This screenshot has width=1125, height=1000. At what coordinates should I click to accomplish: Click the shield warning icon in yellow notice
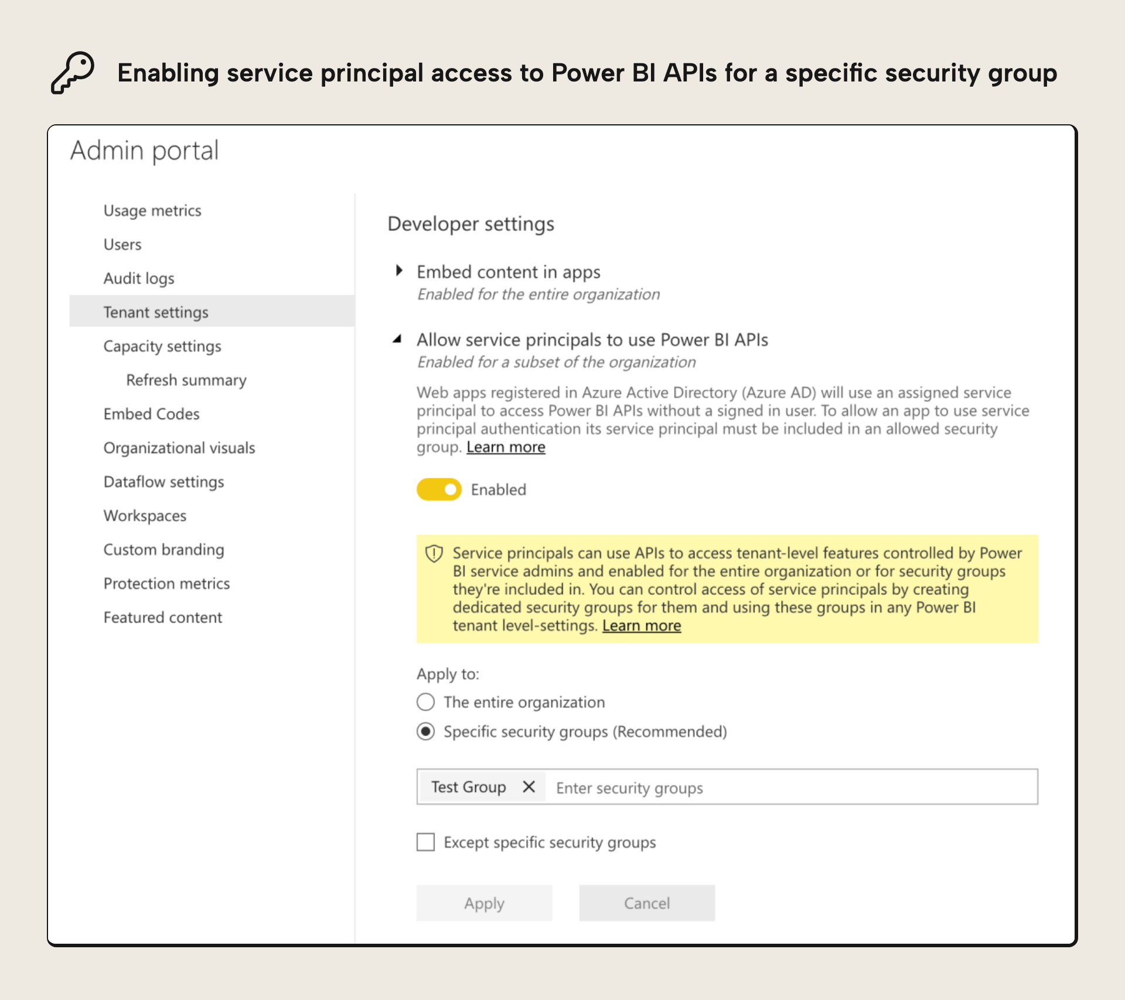434,553
